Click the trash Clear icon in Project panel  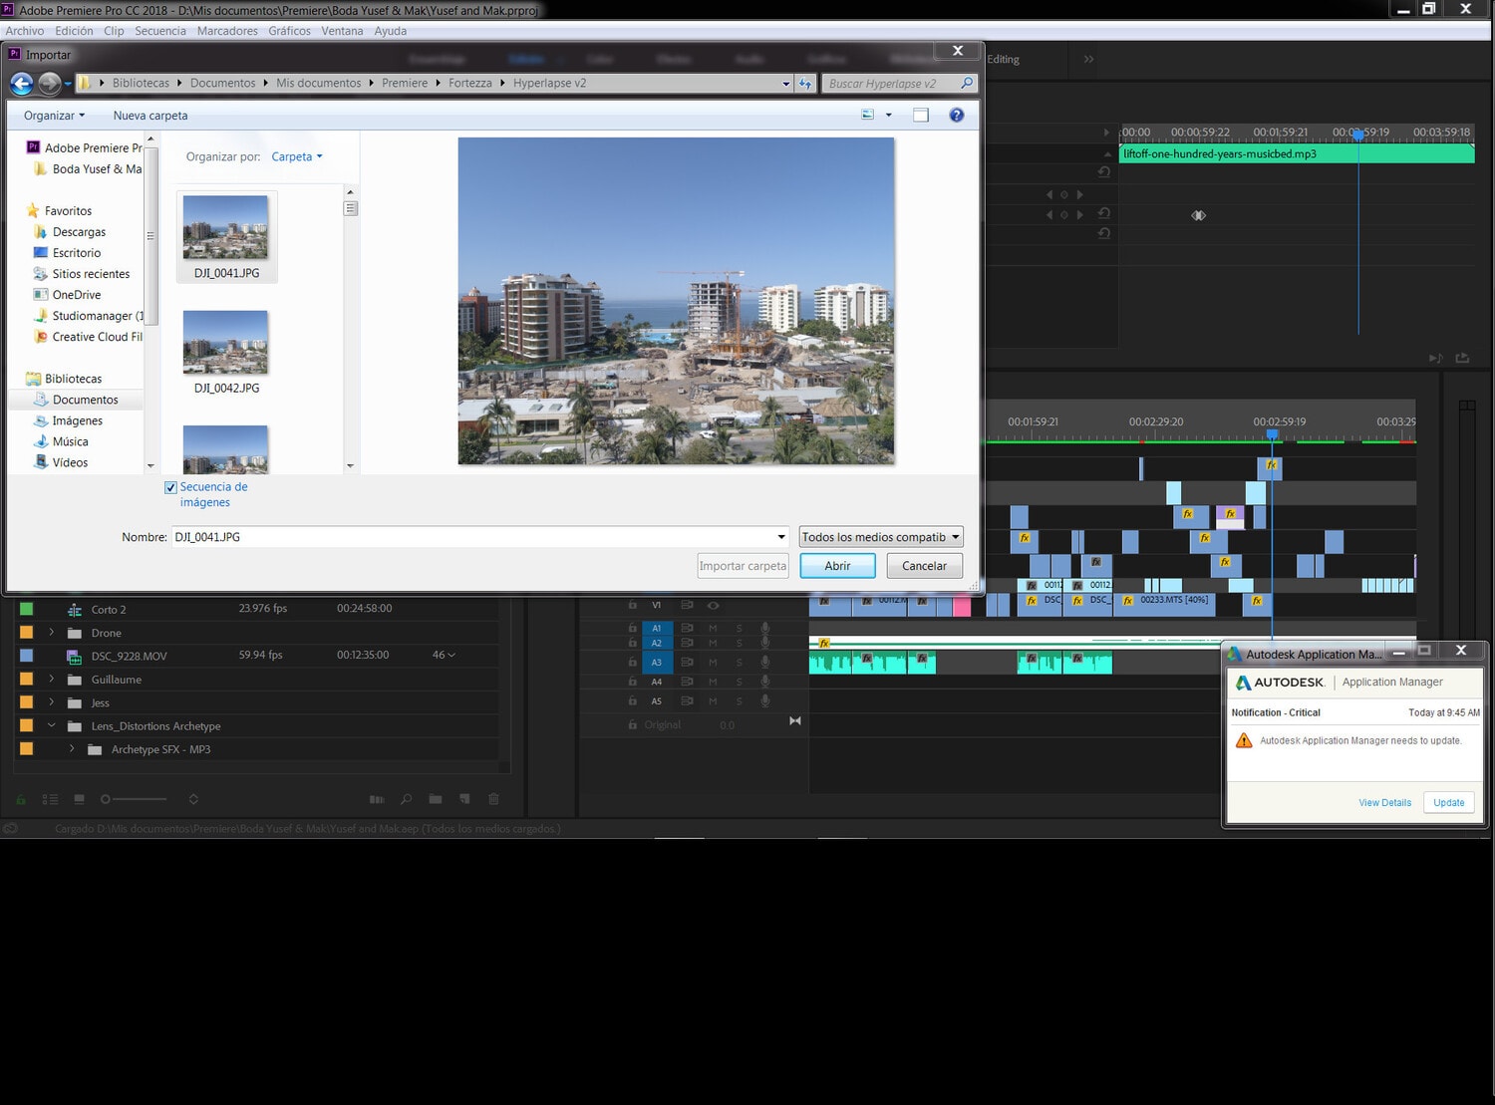pyautogui.click(x=493, y=799)
